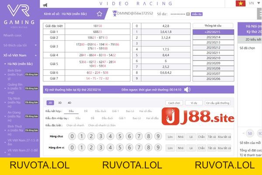Click the user rank badge icon

[114, 14]
